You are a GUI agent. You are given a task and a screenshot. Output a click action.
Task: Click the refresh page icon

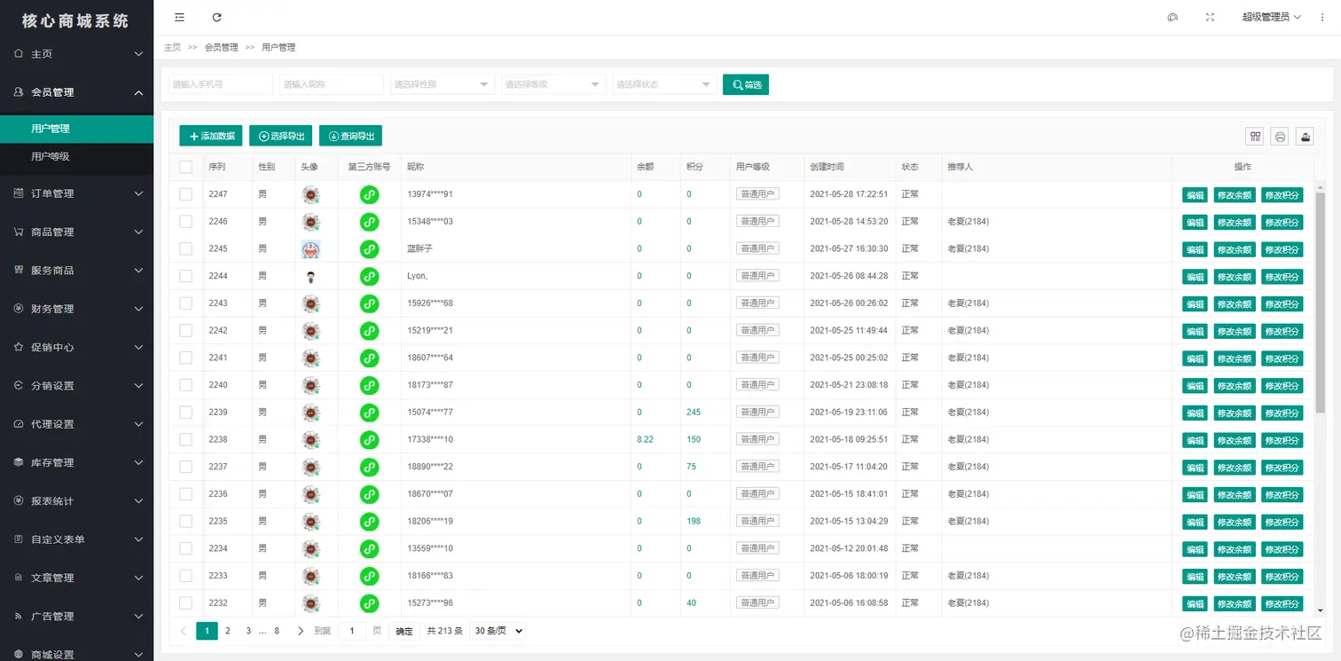point(217,17)
